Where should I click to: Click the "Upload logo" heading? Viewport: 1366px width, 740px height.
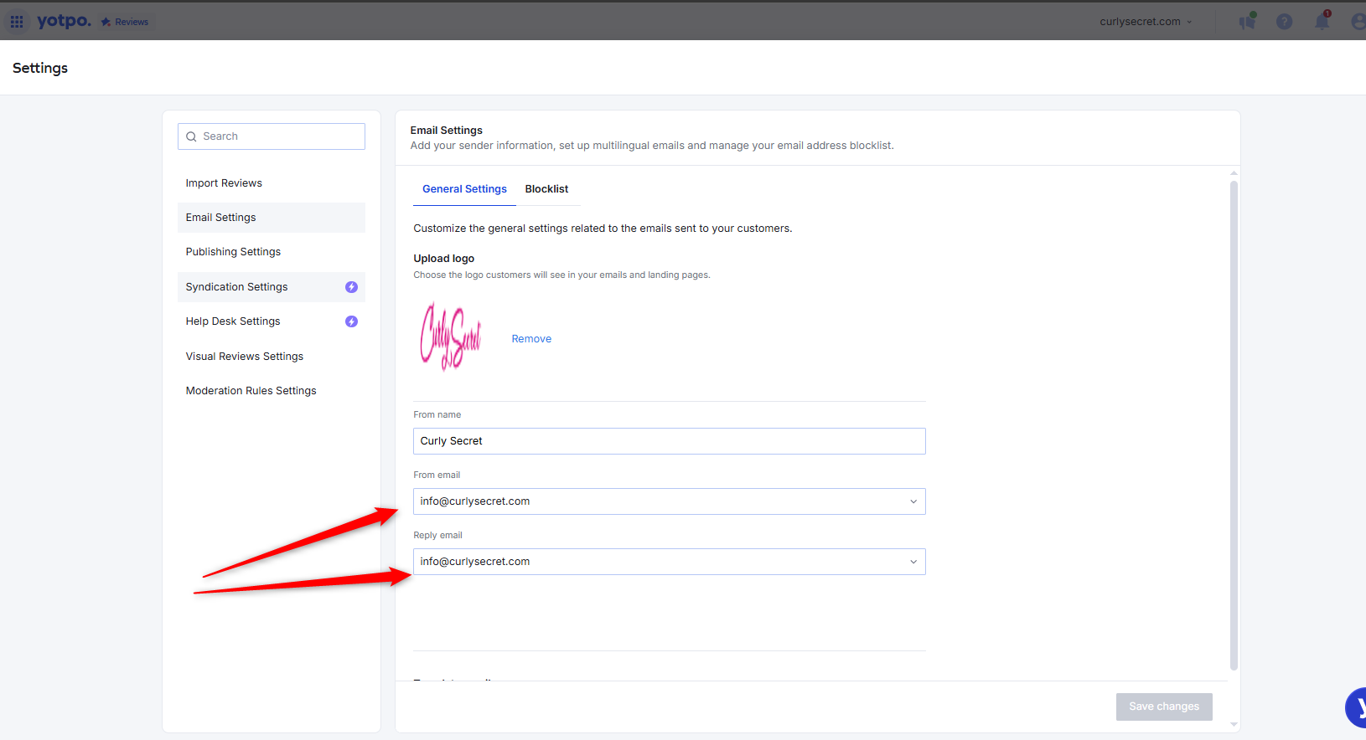click(444, 259)
